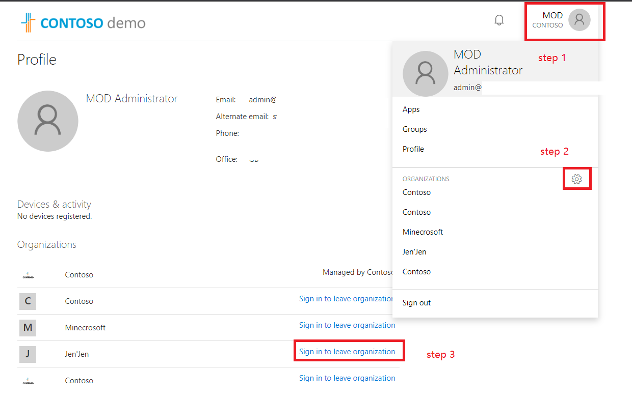Open organization settings gear icon
The width and height of the screenshot is (632, 398).
point(576,179)
